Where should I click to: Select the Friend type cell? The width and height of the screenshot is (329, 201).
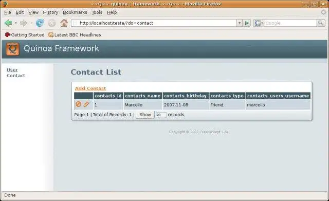[x=227, y=105]
